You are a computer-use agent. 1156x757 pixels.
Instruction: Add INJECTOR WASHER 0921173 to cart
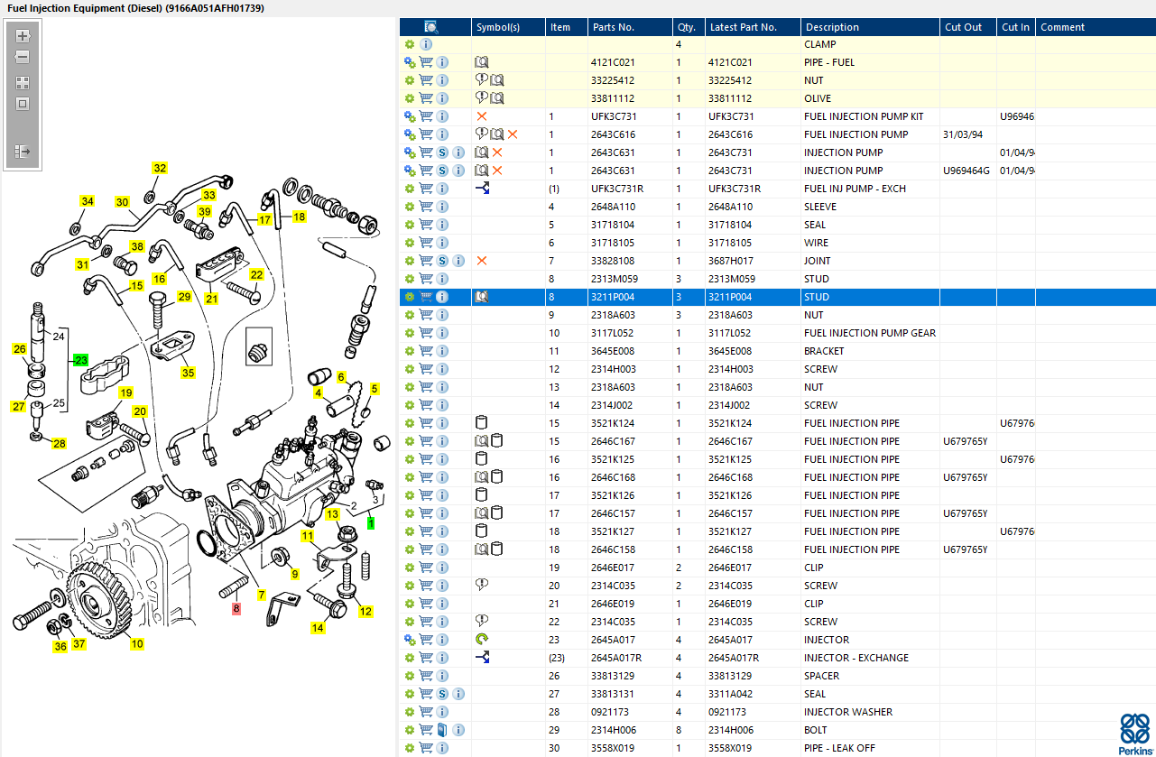[426, 712]
